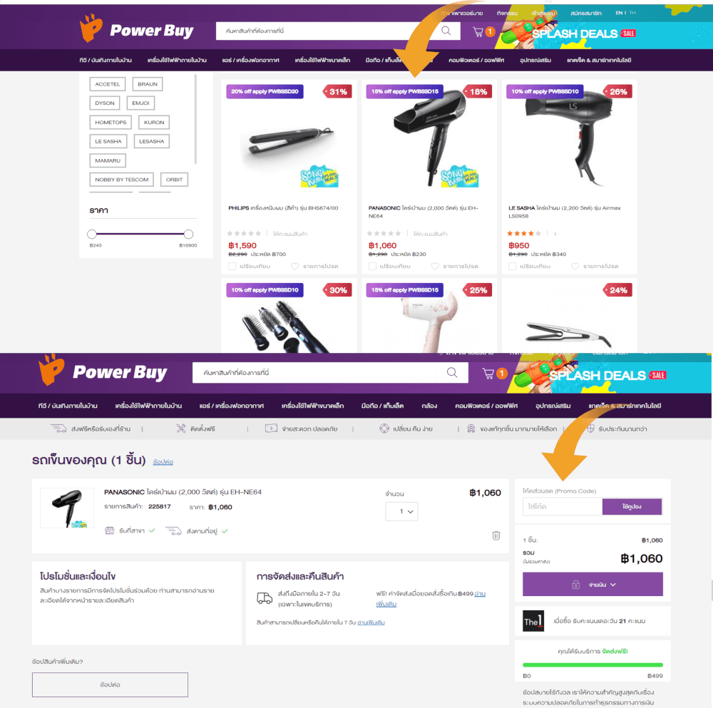Open the กล้อง category in lower menu
This screenshot has height=708, width=713.
pyautogui.click(x=429, y=406)
